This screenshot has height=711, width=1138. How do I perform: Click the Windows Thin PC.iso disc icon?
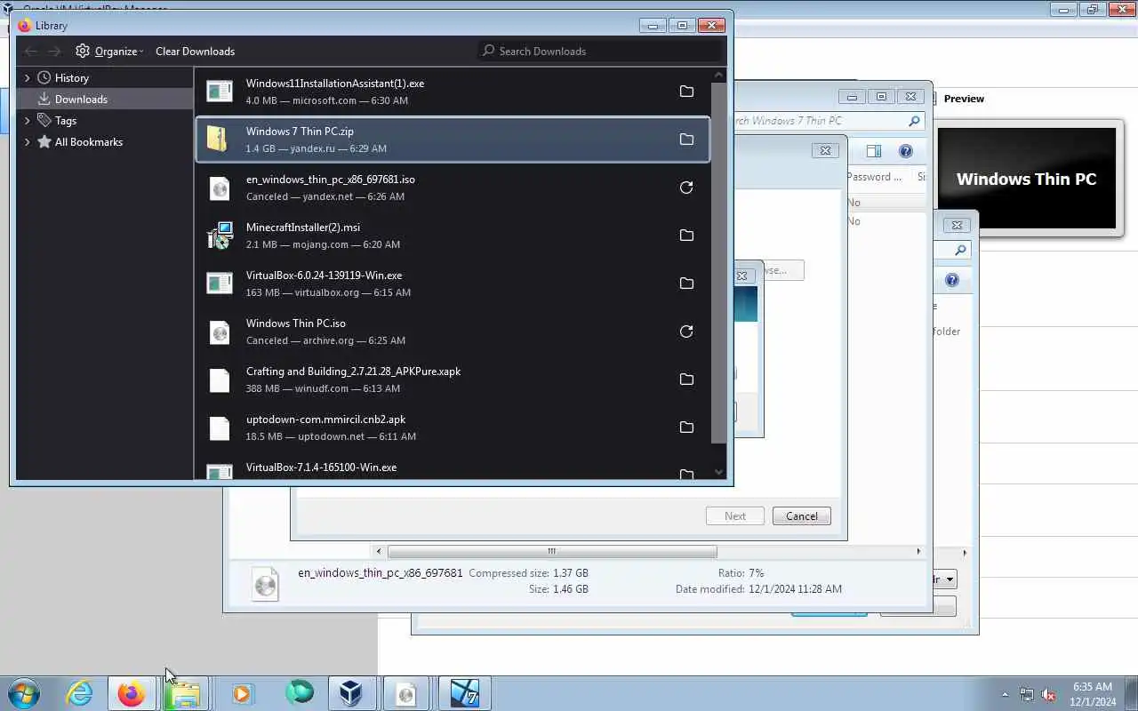coord(219,332)
